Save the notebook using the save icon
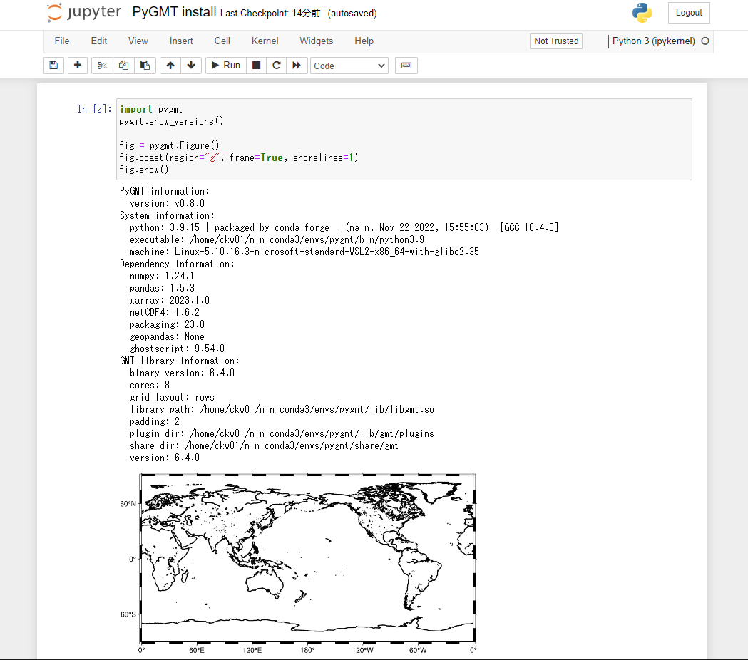Screen dimensions: 748x660 coord(53,65)
